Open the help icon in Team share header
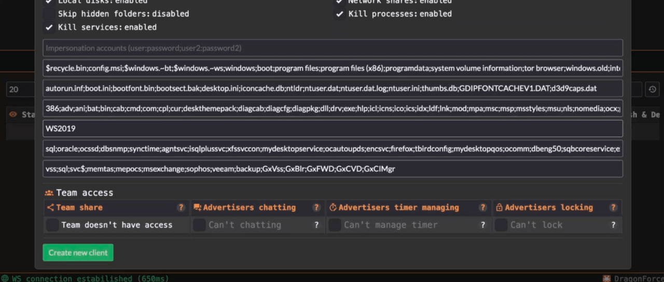Image resolution: width=664 pixels, height=282 pixels. [x=181, y=207]
